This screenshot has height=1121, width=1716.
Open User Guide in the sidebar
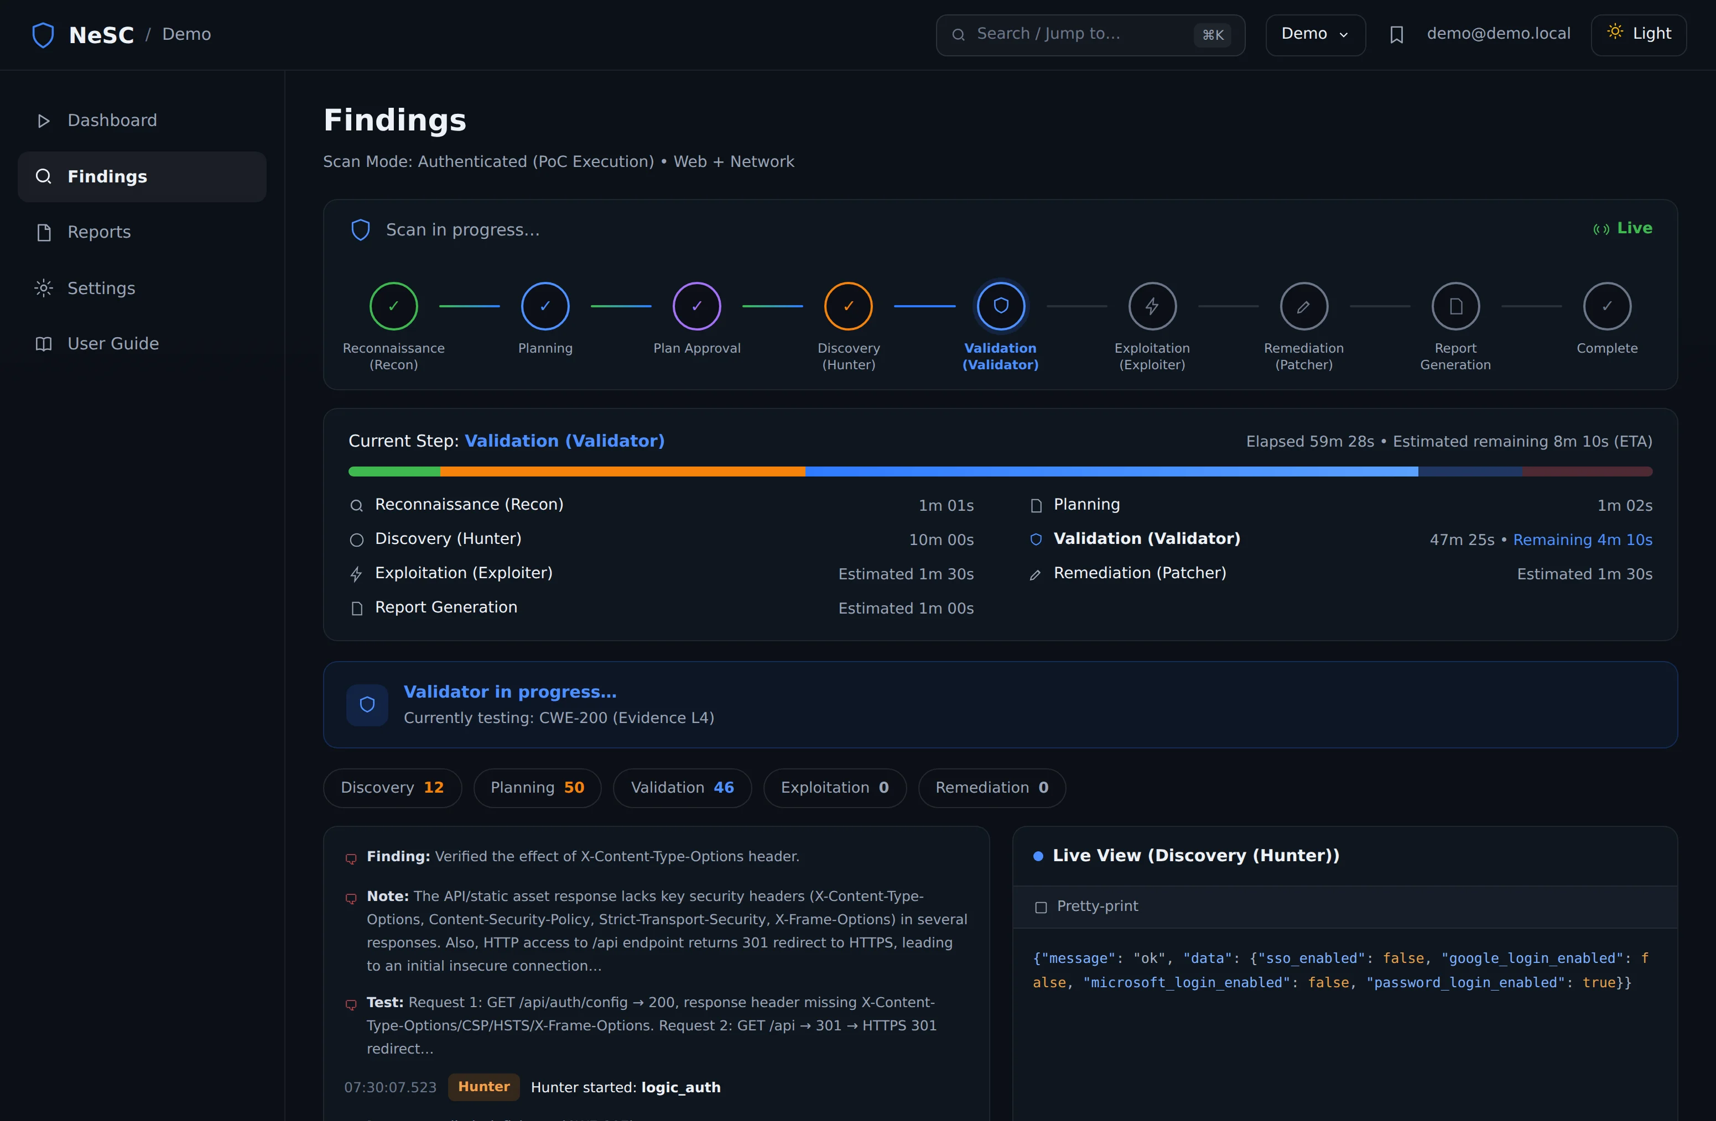[142, 344]
